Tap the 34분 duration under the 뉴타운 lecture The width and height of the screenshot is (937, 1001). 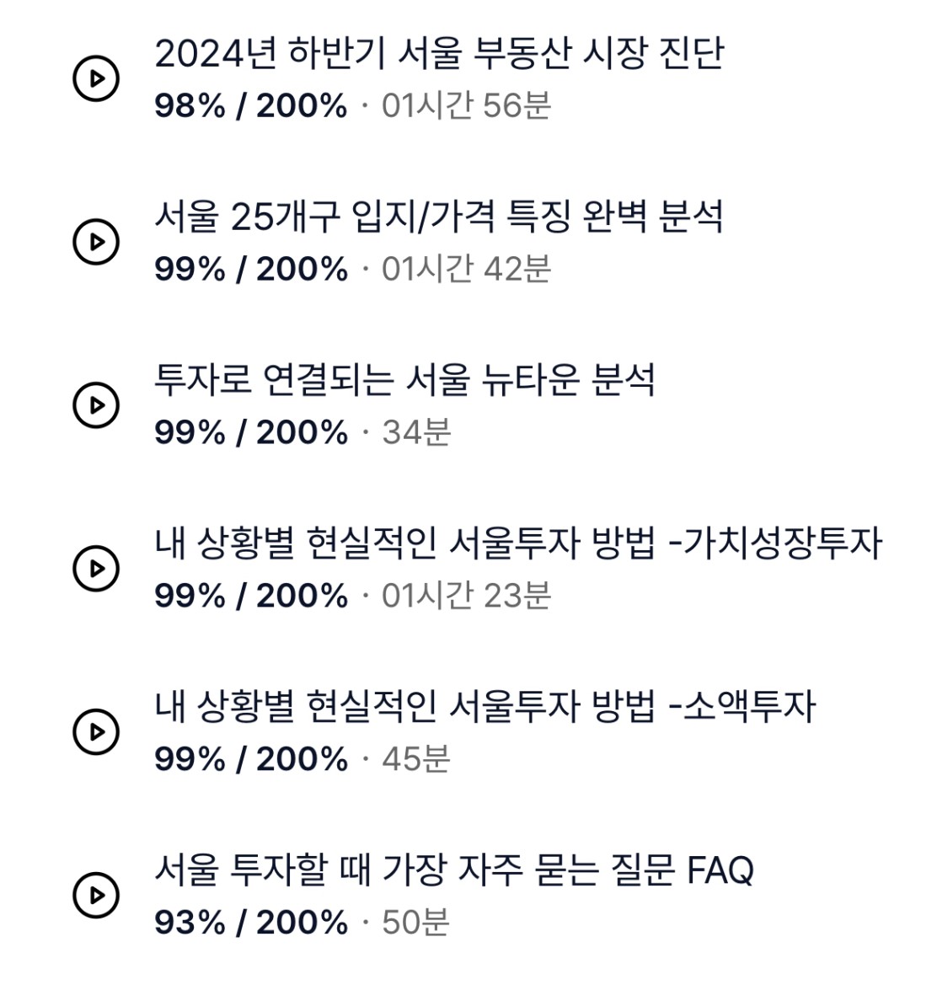click(416, 433)
